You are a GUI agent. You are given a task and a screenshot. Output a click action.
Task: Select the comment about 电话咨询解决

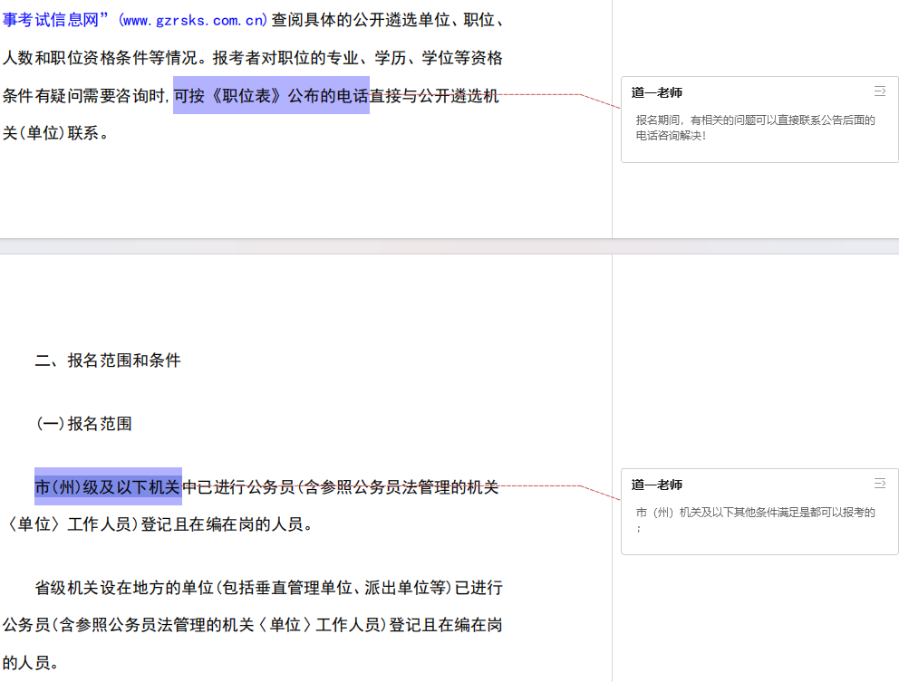coord(755,128)
